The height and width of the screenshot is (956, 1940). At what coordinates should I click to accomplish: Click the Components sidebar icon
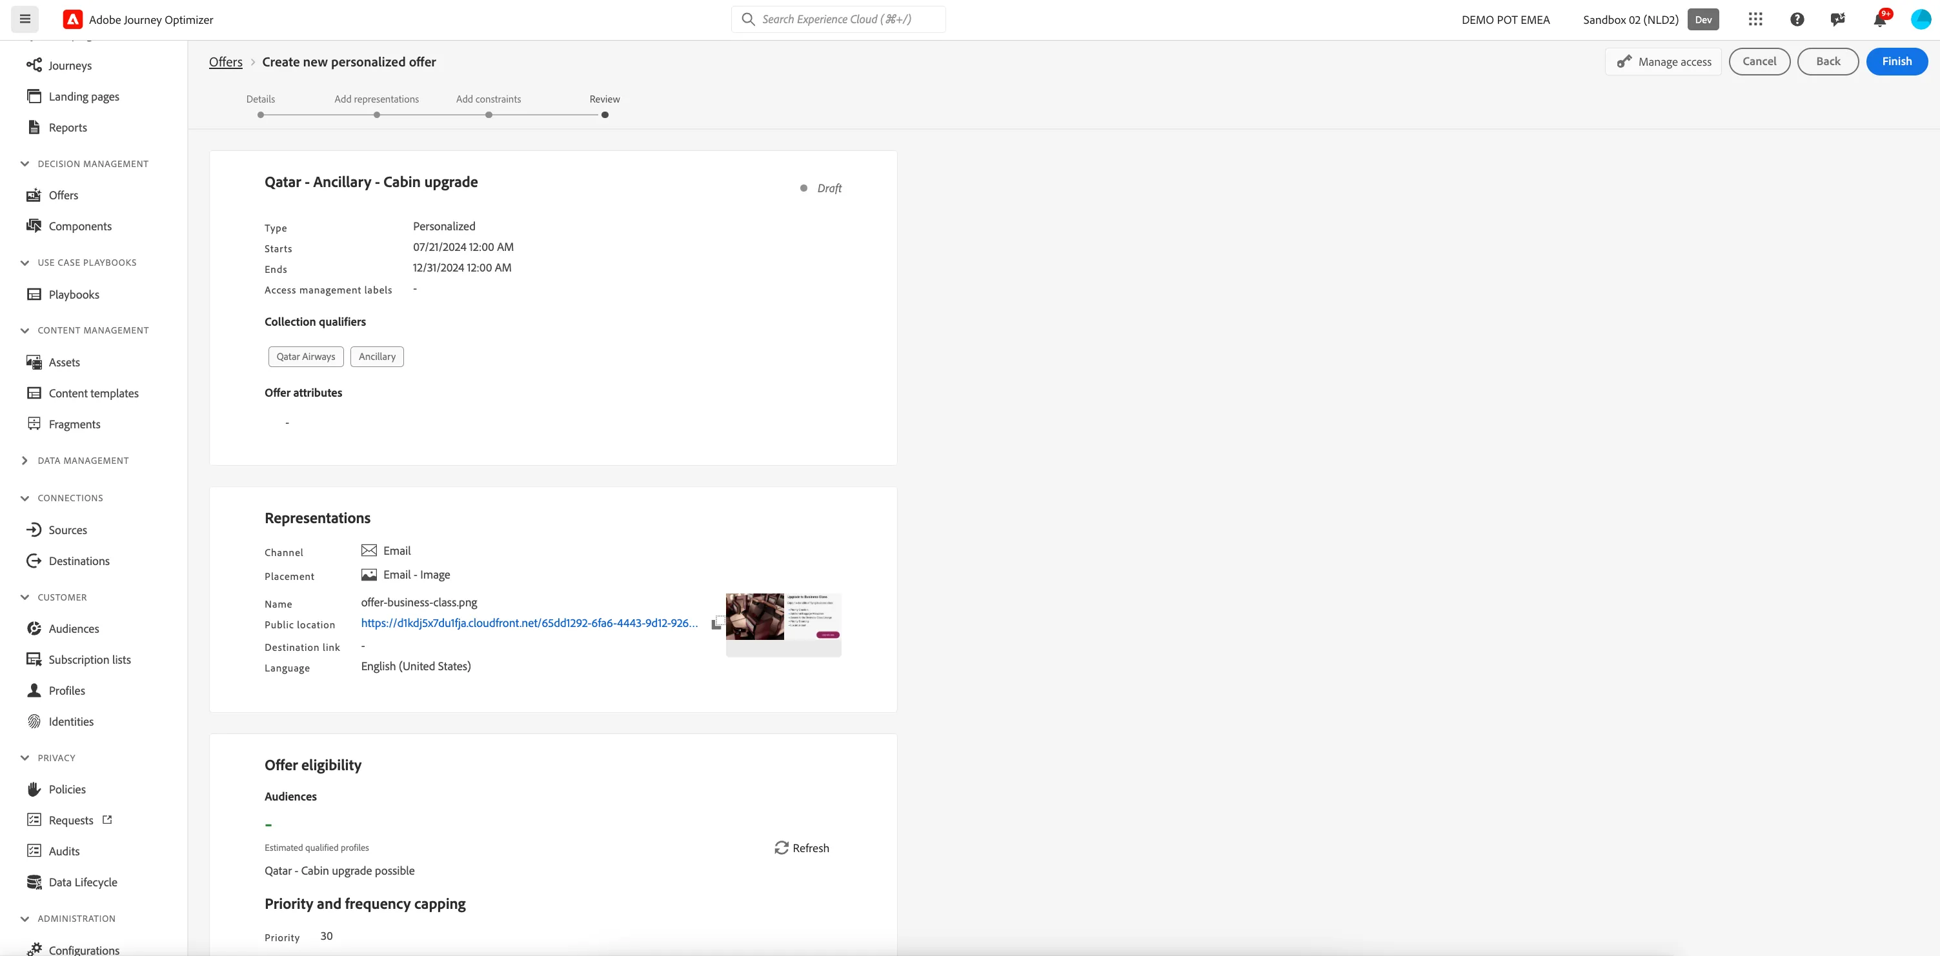34,226
